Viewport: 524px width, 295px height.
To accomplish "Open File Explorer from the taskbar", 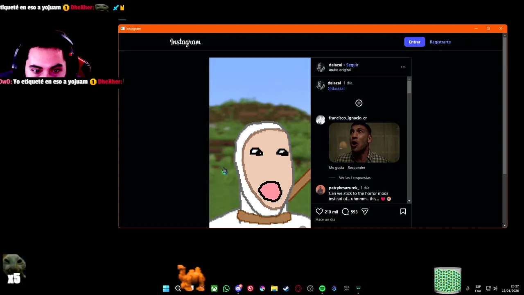I will click(x=274, y=288).
